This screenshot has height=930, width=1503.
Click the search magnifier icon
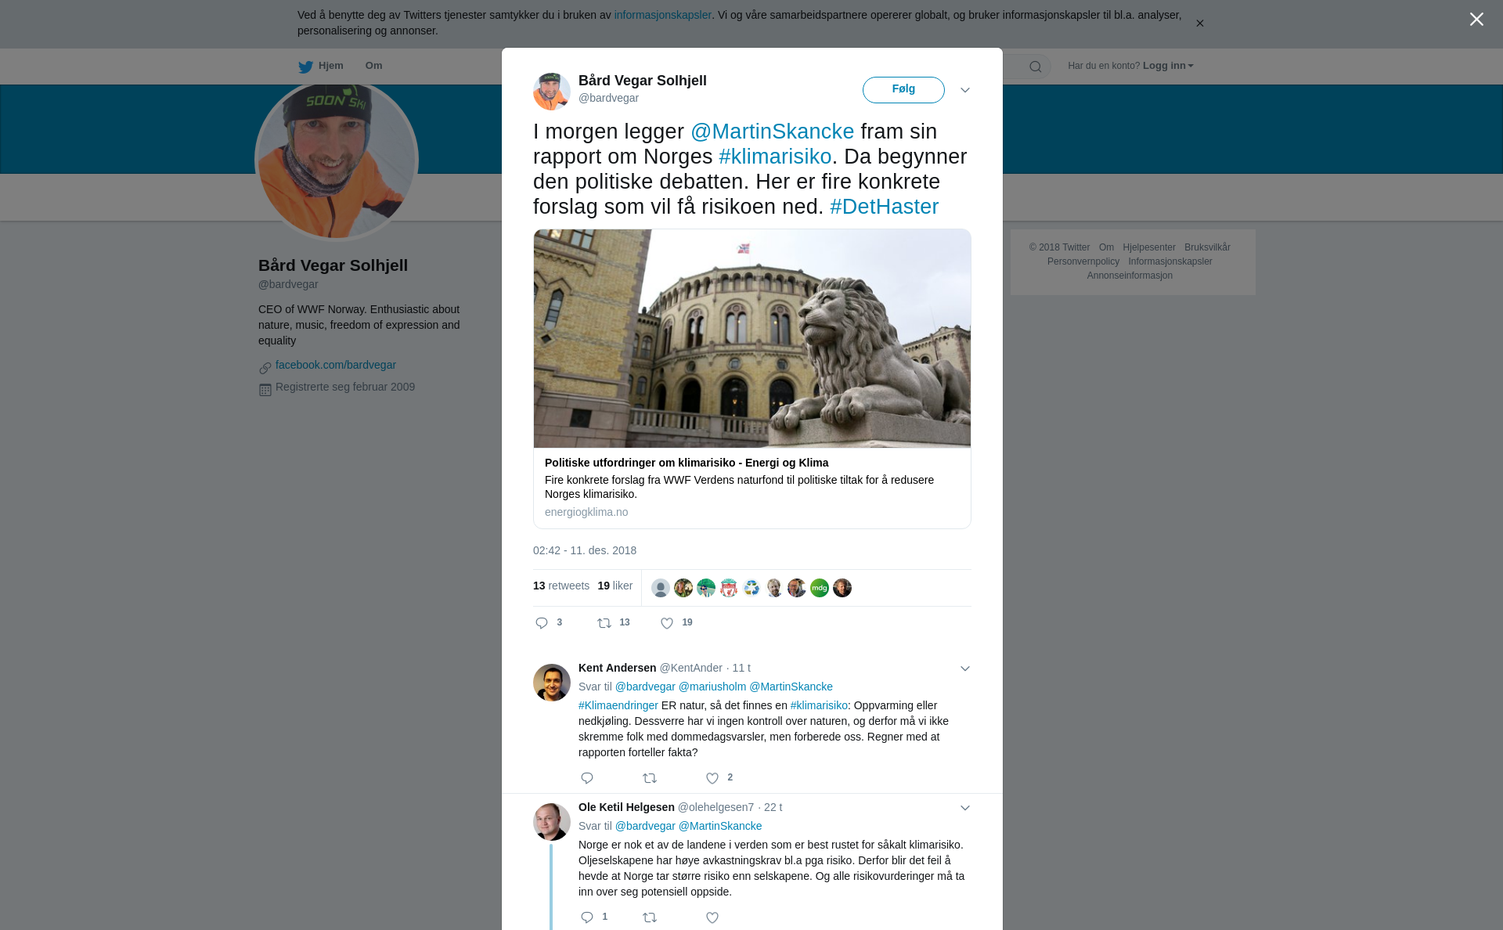(x=1036, y=67)
